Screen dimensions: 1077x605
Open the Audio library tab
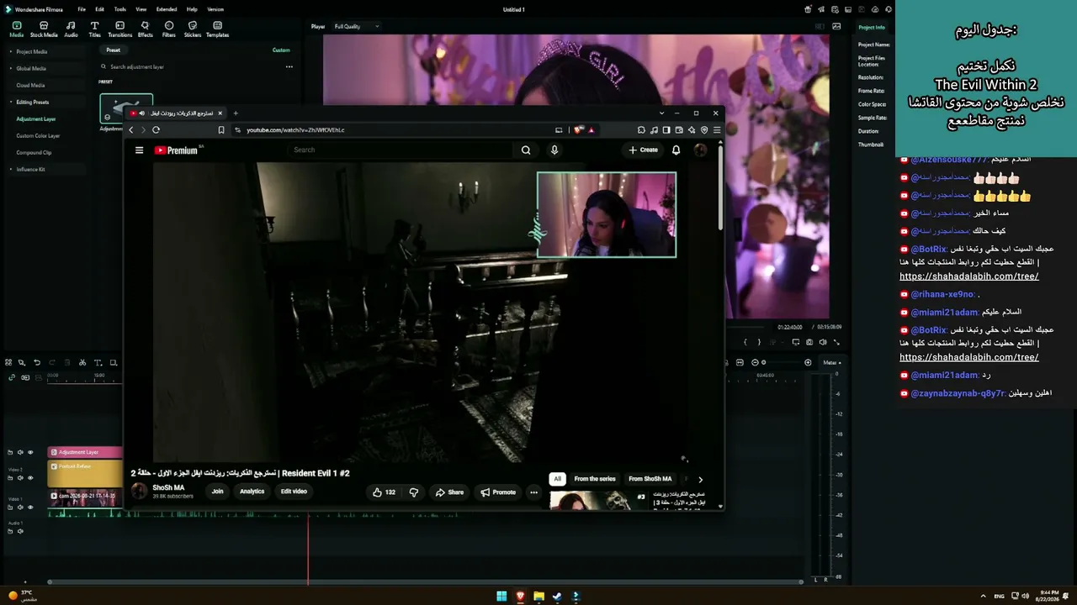pos(71,29)
